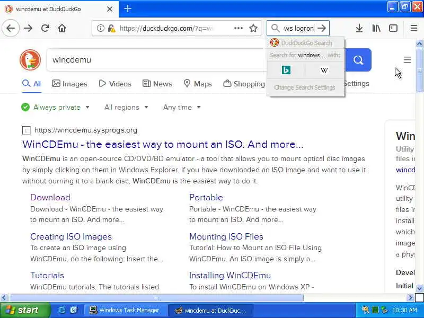Screen dimensions: 424x318
Task: Click into the Firefox search bar field
Action: pyautogui.click(x=298, y=28)
